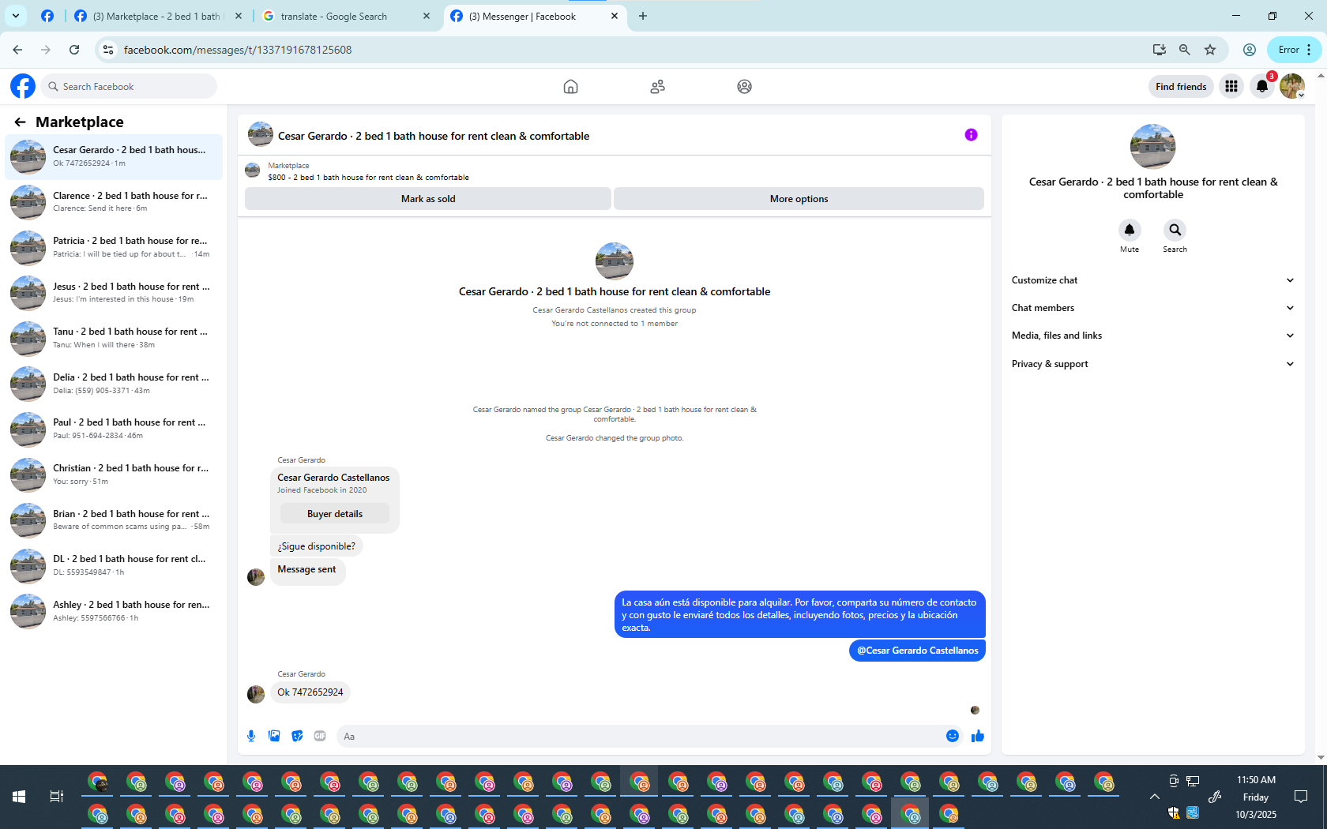Choose a sticker icon
The width and height of the screenshot is (1327, 829).
pyautogui.click(x=297, y=736)
